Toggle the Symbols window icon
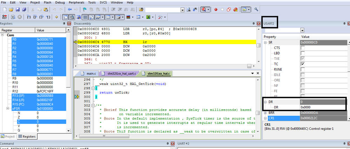The width and height of the screenshot is (350, 149). (79, 17)
